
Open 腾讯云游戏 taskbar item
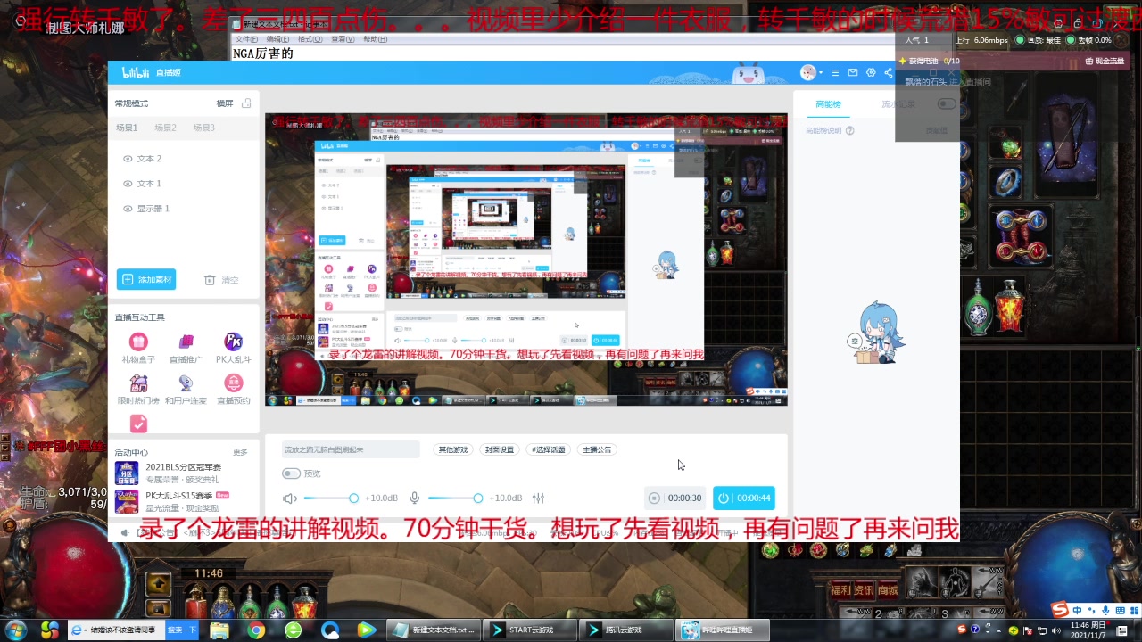625,630
